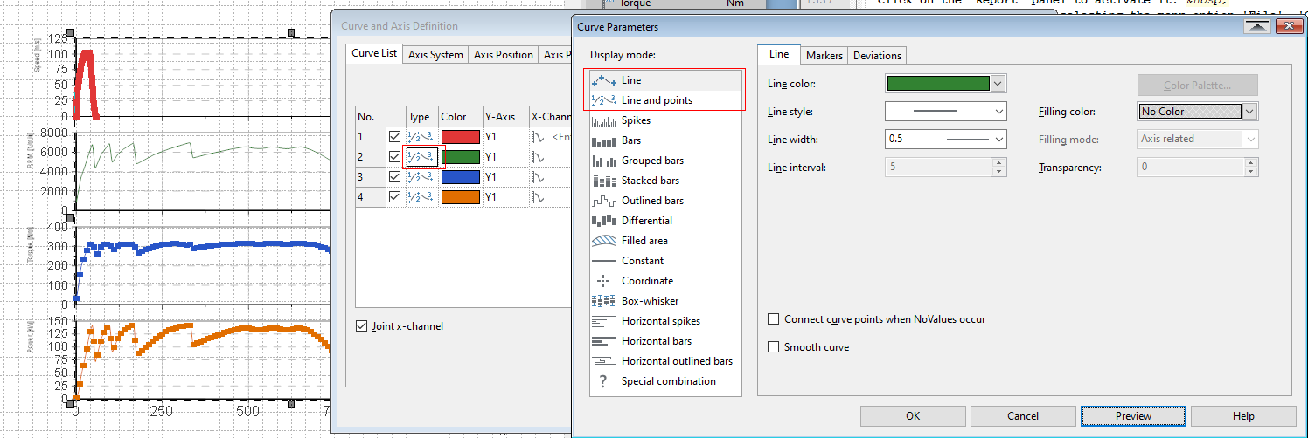Select the Box-whisker display mode icon
This screenshot has height=438, width=1308.
point(604,301)
